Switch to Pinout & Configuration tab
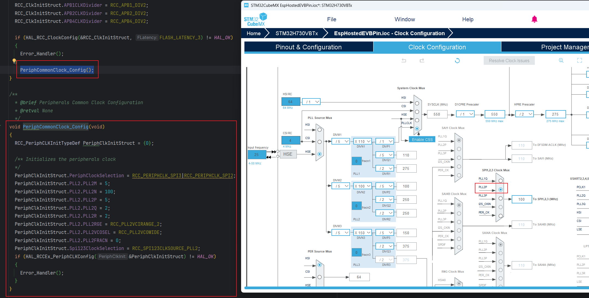The image size is (589, 298). tap(309, 47)
